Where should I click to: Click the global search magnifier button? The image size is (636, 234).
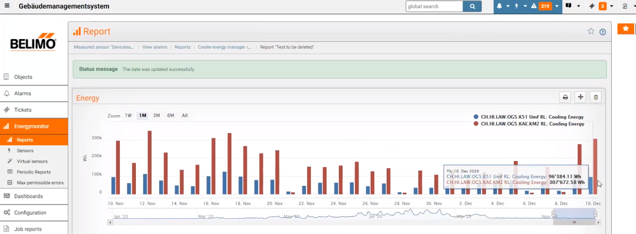472,6
